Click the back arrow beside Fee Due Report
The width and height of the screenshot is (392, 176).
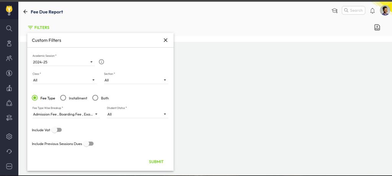pos(25,12)
